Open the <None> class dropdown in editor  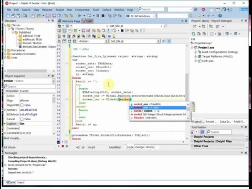[106, 41]
